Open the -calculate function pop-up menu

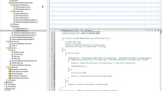tap(88, 31)
